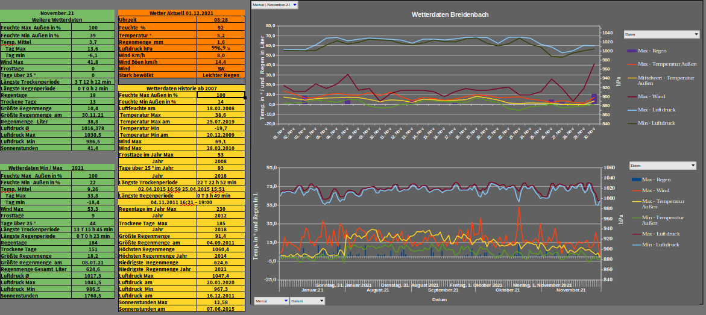
Task: Select the 2021 'Sonnenstunden' value '1760,5'
Action: tap(93, 296)
